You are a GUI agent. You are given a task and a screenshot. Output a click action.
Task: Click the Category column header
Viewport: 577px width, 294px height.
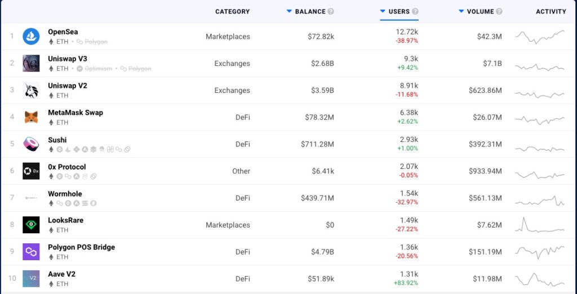point(233,11)
